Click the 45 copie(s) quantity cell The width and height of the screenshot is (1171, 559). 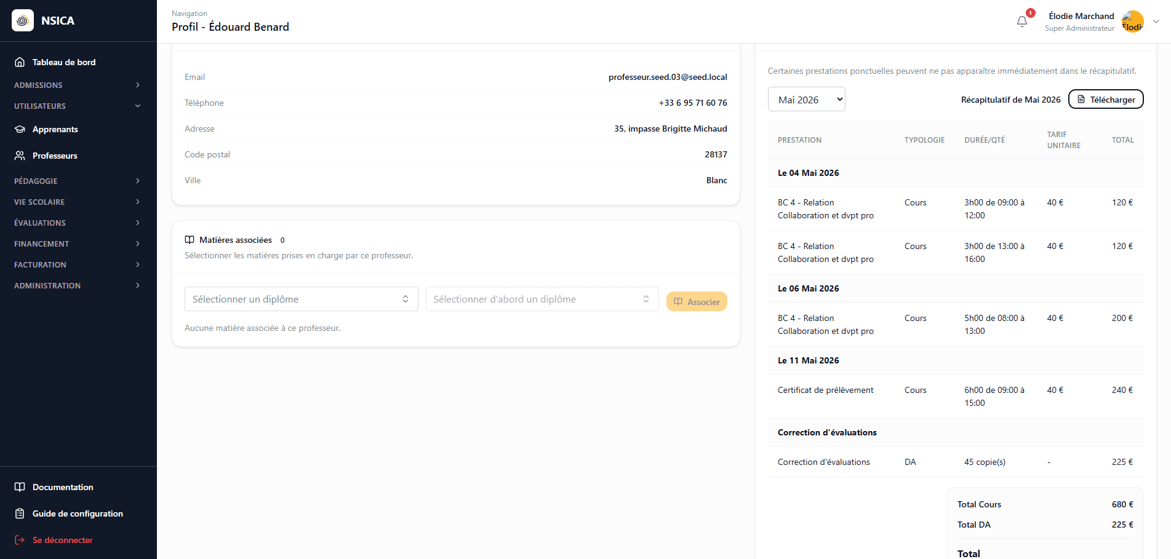coord(985,462)
